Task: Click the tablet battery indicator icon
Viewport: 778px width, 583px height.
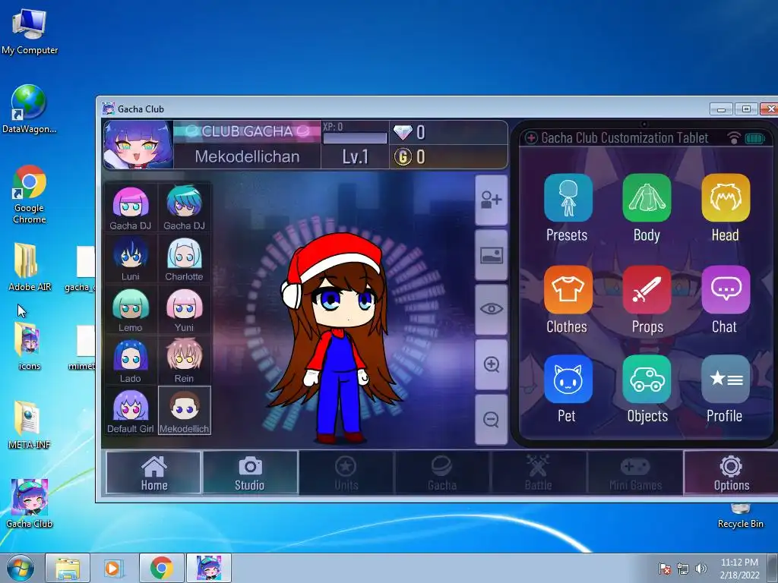Action: coord(755,138)
